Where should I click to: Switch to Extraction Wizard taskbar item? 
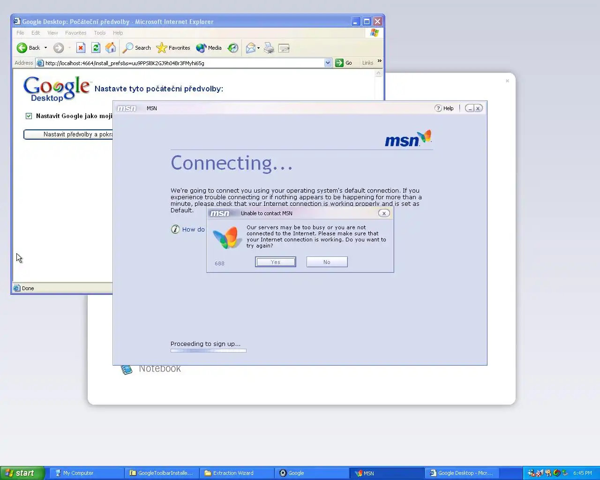pyautogui.click(x=237, y=473)
